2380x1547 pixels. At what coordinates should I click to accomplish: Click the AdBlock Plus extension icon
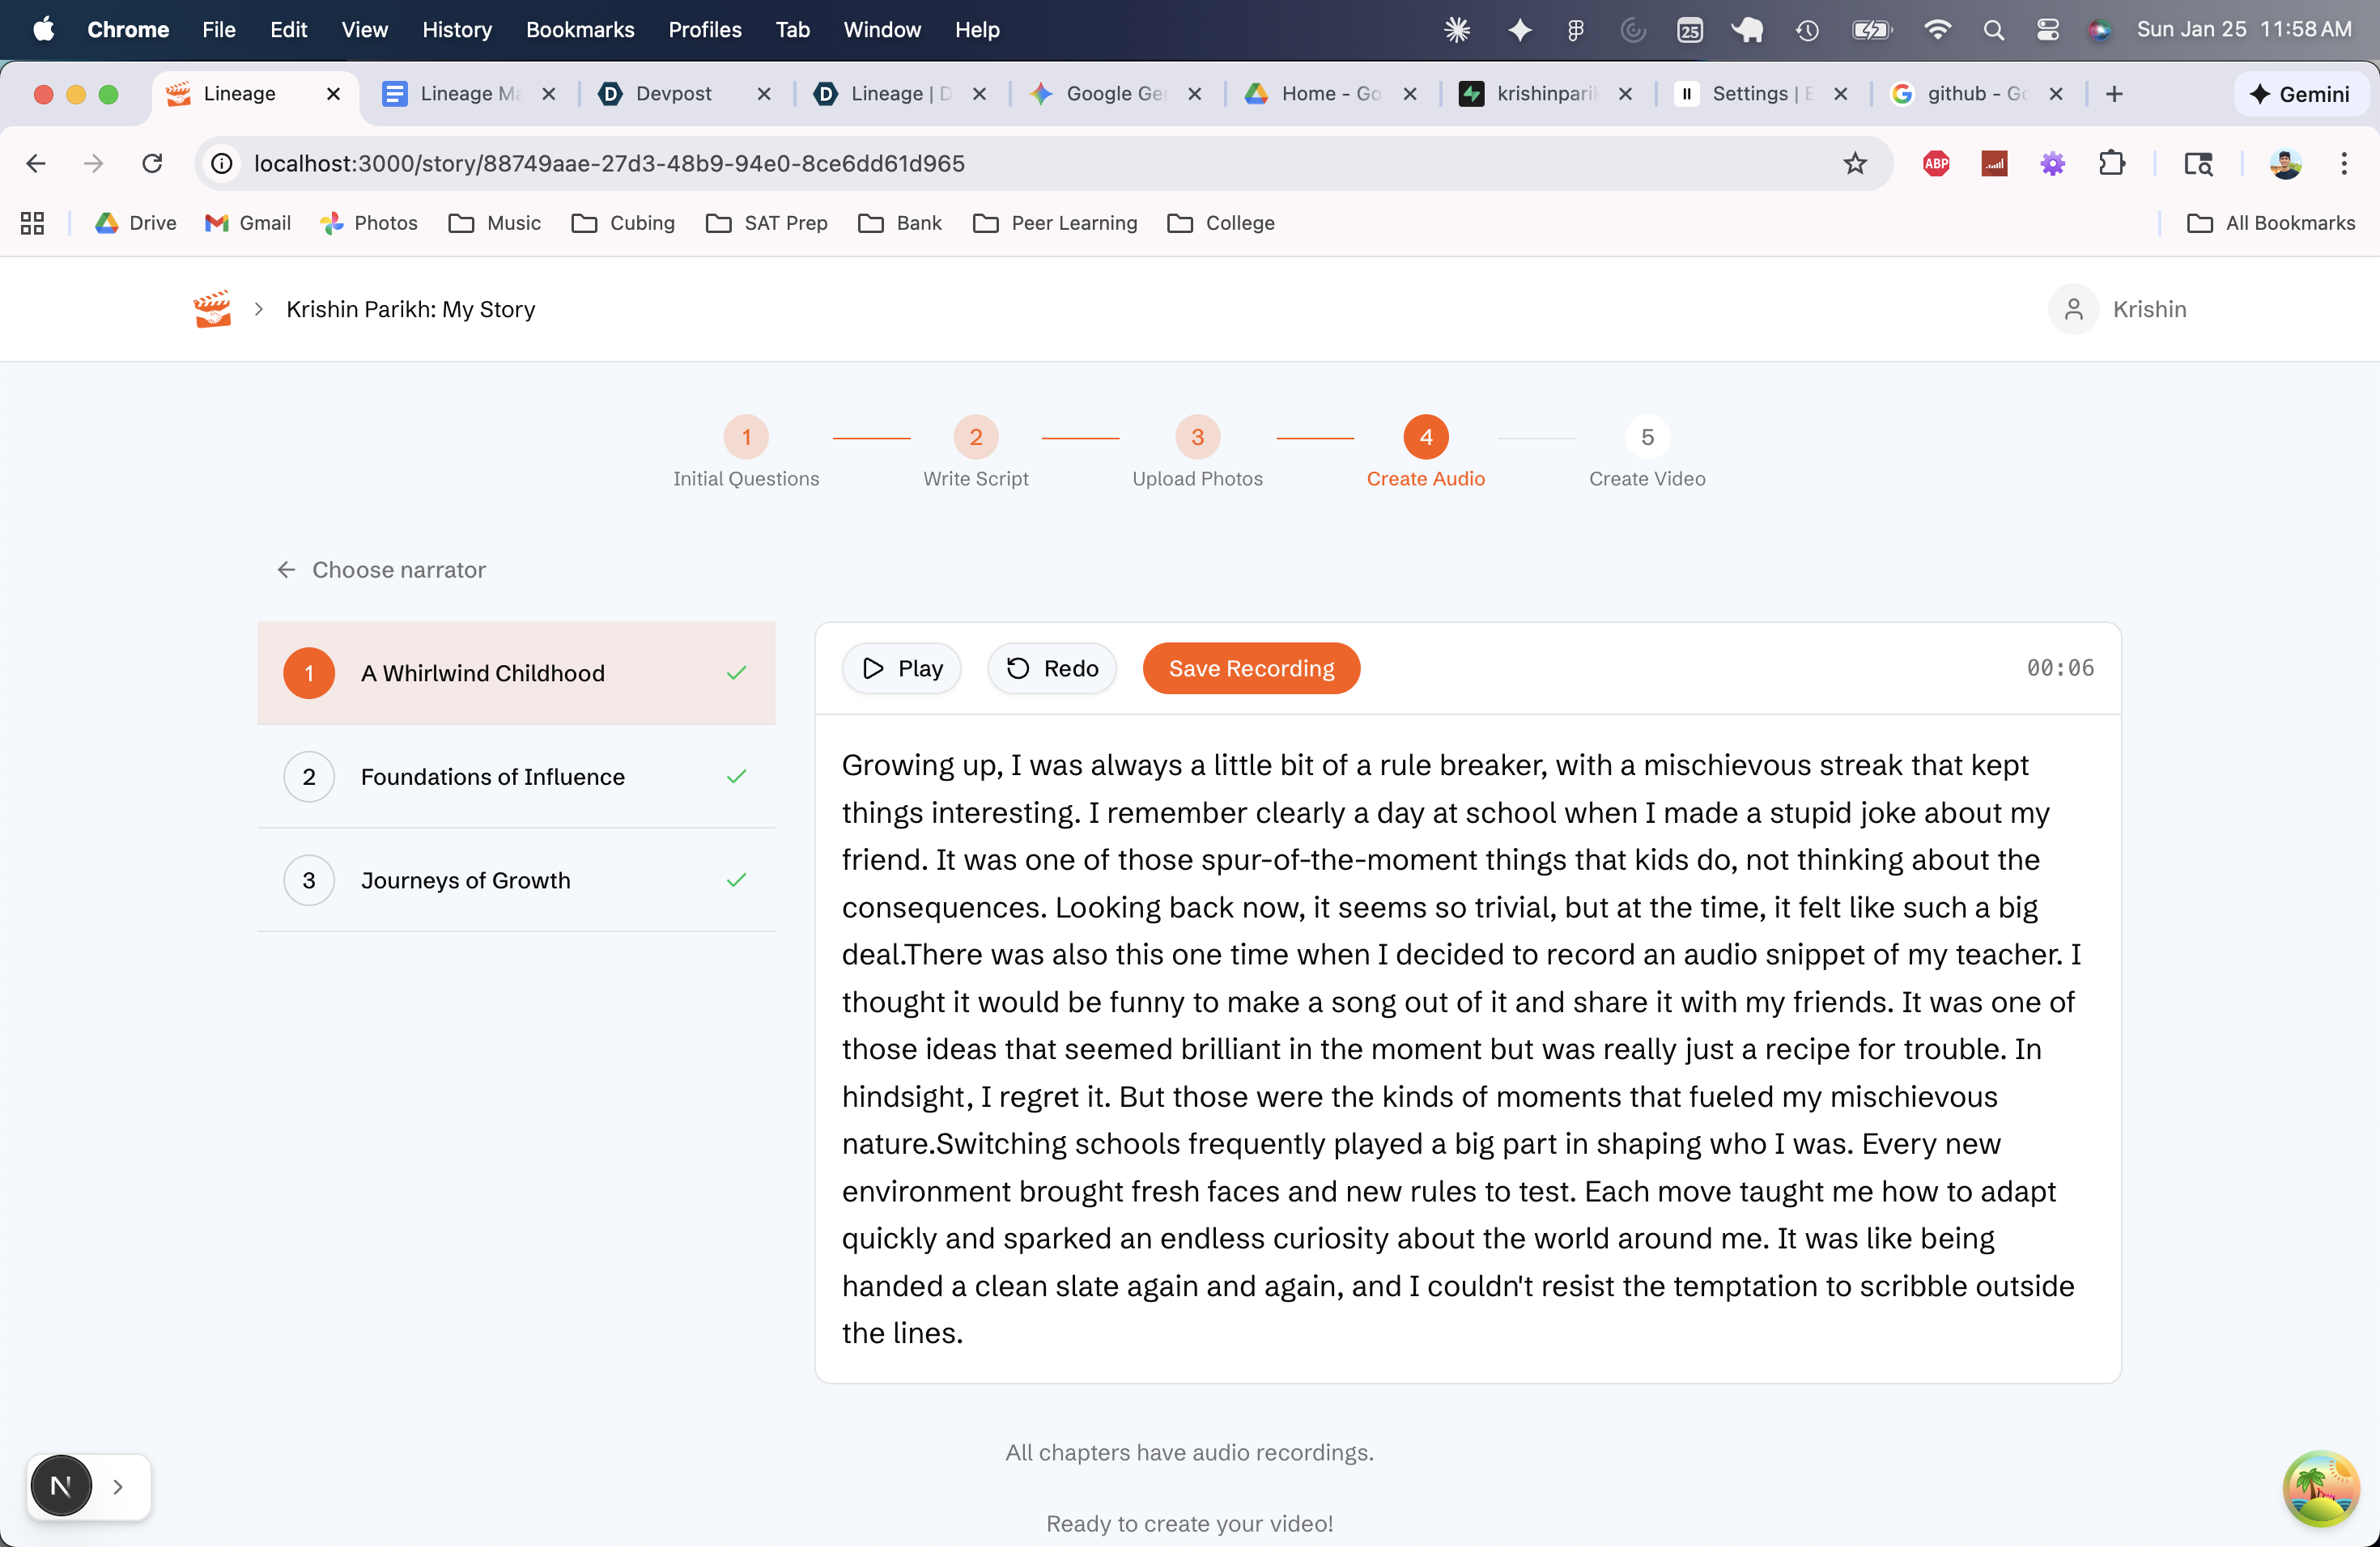coord(1936,163)
